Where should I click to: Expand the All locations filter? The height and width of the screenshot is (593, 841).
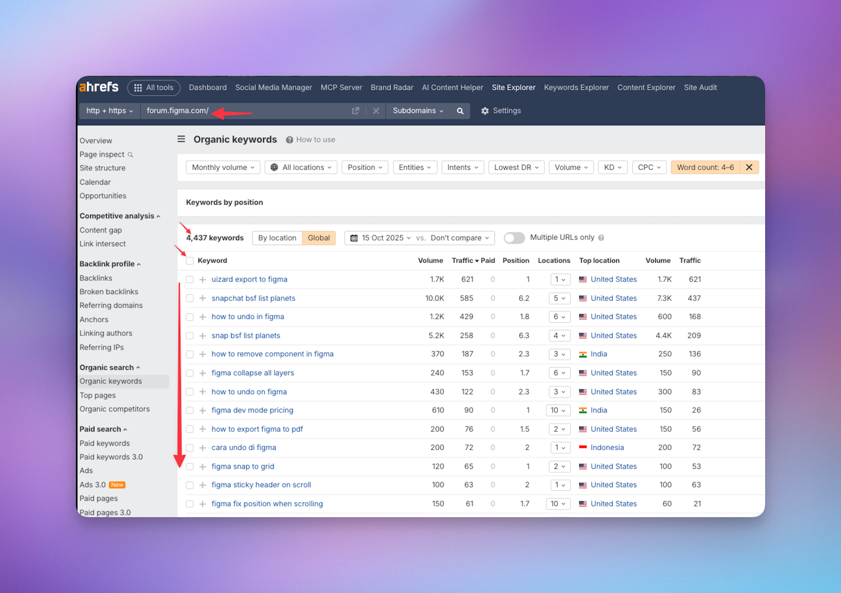click(301, 167)
